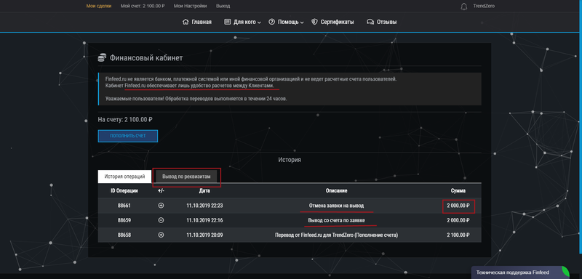Switch to Вывод по реквизитам tab
This screenshot has width=582, height=279.
click(186, 177)
